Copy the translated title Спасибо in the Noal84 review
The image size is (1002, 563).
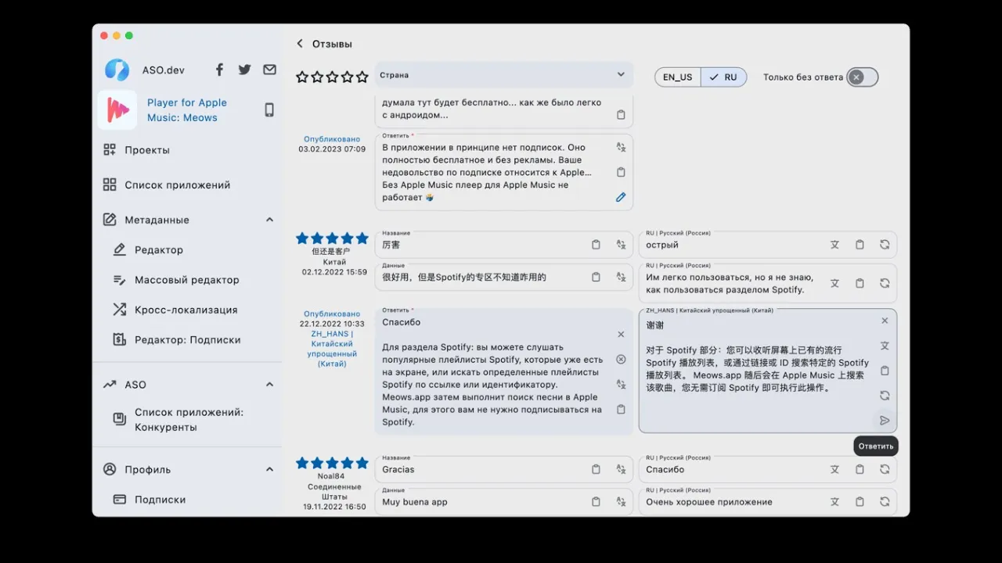click(860, 470)
